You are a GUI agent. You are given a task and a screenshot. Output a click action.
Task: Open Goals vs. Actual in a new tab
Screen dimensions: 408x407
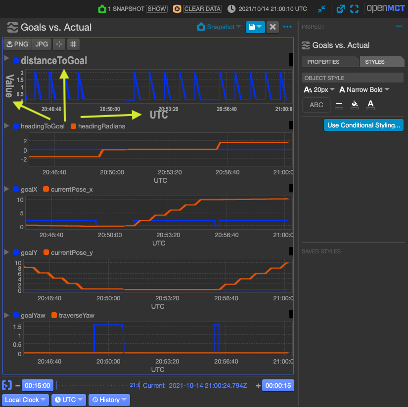click(341, 8)
